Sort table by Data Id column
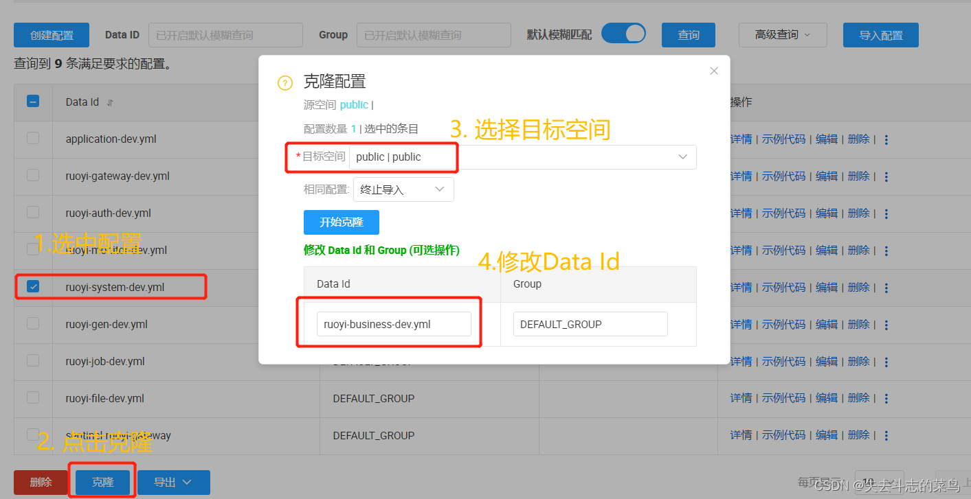The width and height of the screenshot is (971, 499). pos(110,102)
